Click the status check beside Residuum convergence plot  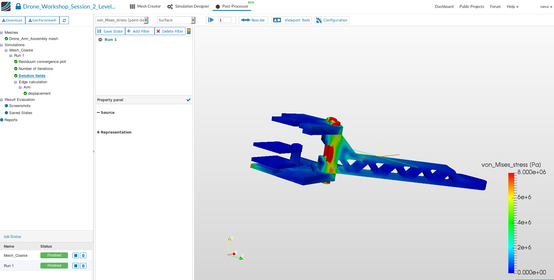tap(16, 62)
